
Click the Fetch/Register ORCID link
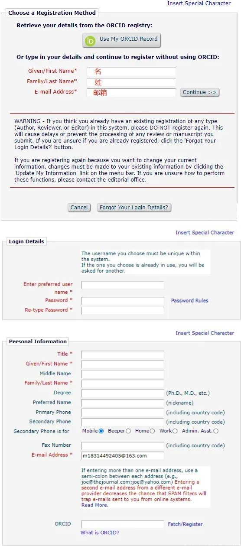point(185,524)
